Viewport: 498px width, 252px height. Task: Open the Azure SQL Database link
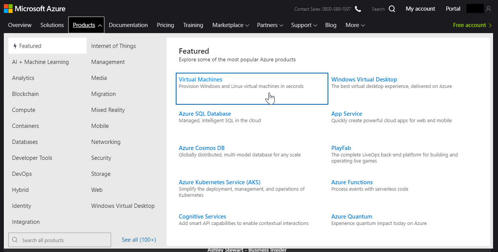(x=205, y=114)
